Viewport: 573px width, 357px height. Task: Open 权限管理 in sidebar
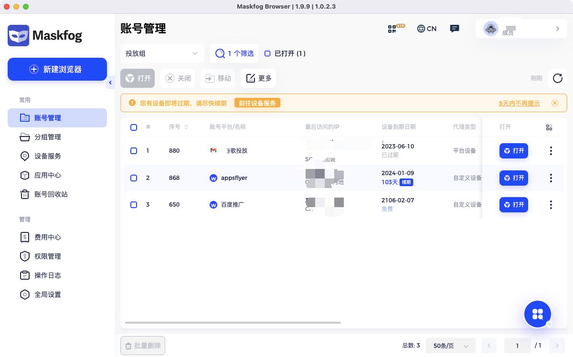57,256
